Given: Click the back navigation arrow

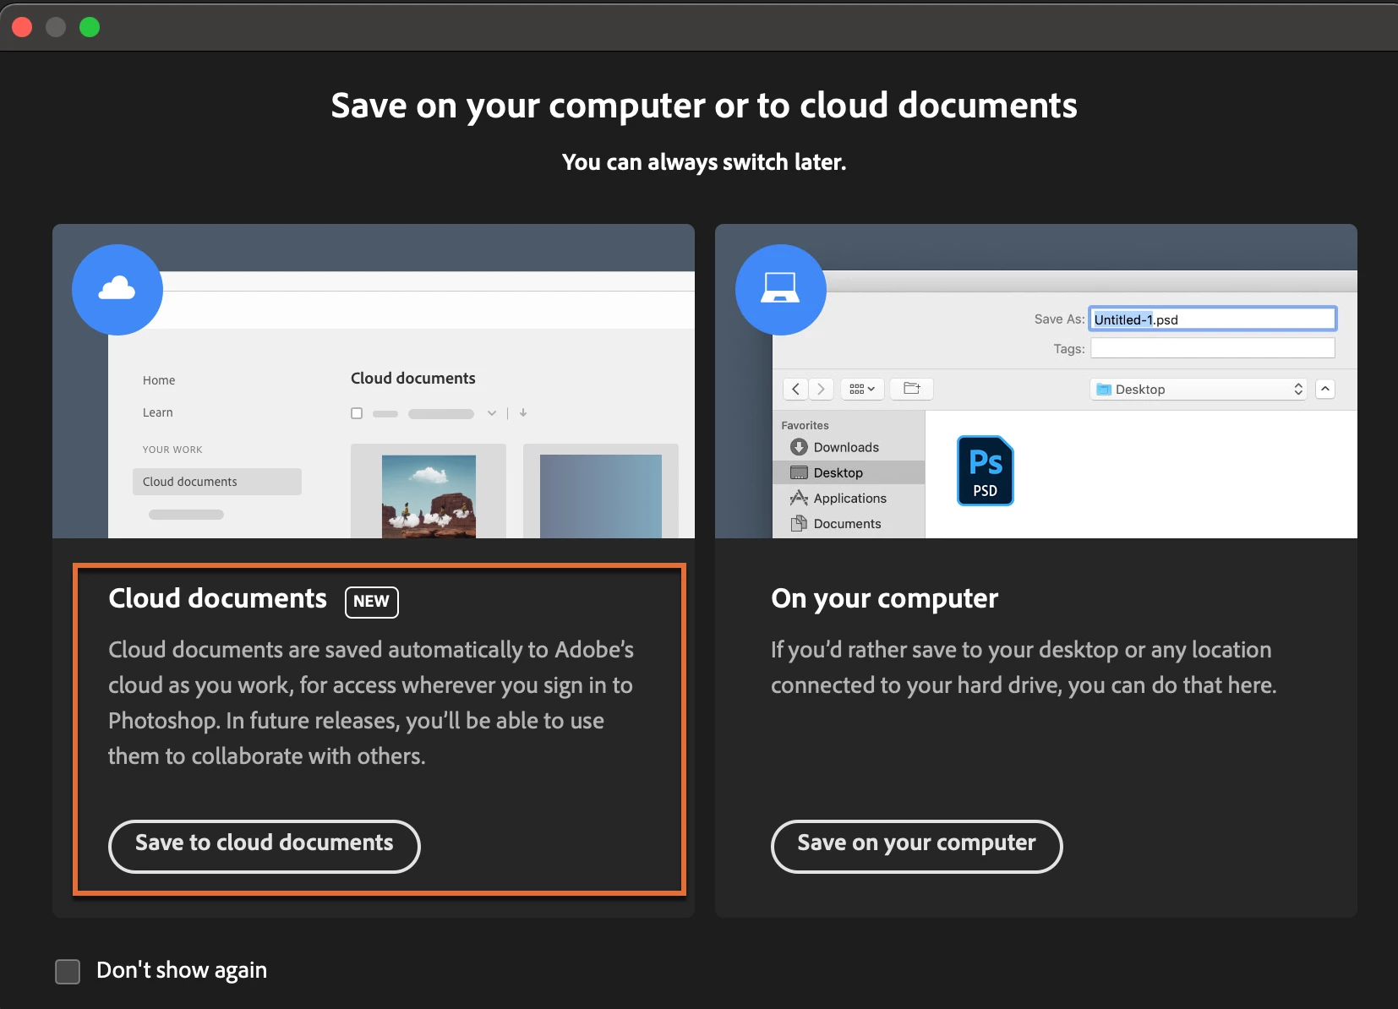Looking at the screenshot, I should [x=795, y=389].
